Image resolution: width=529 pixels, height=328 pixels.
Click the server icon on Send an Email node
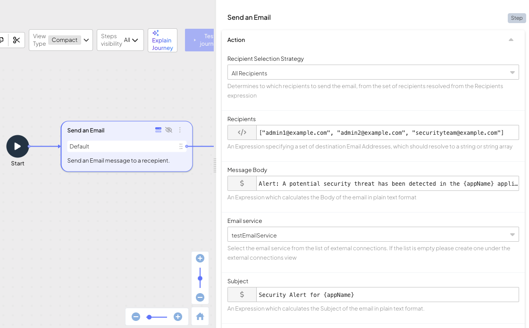click(x=159, y=130)
